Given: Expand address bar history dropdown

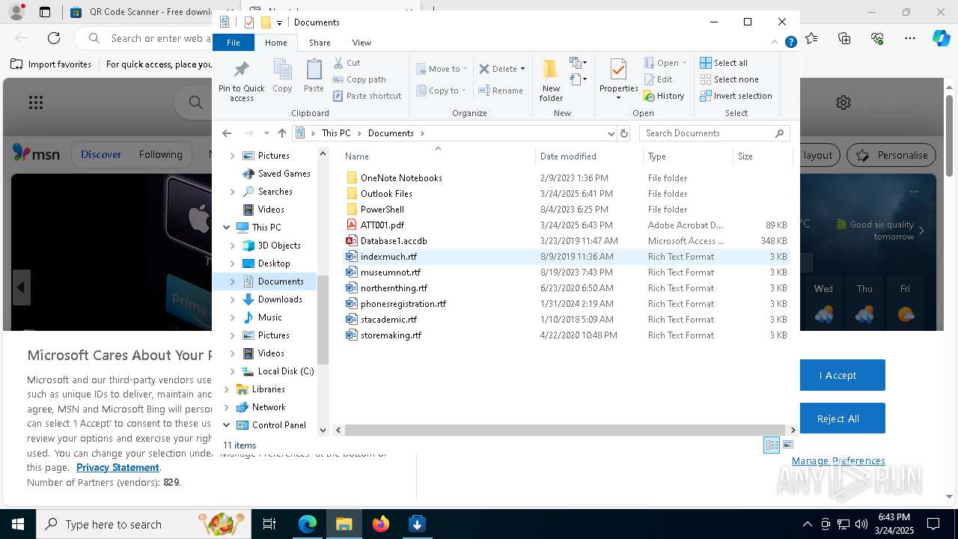Looking at the screenshot, I should pyautogui.click(x=611, y=133).
